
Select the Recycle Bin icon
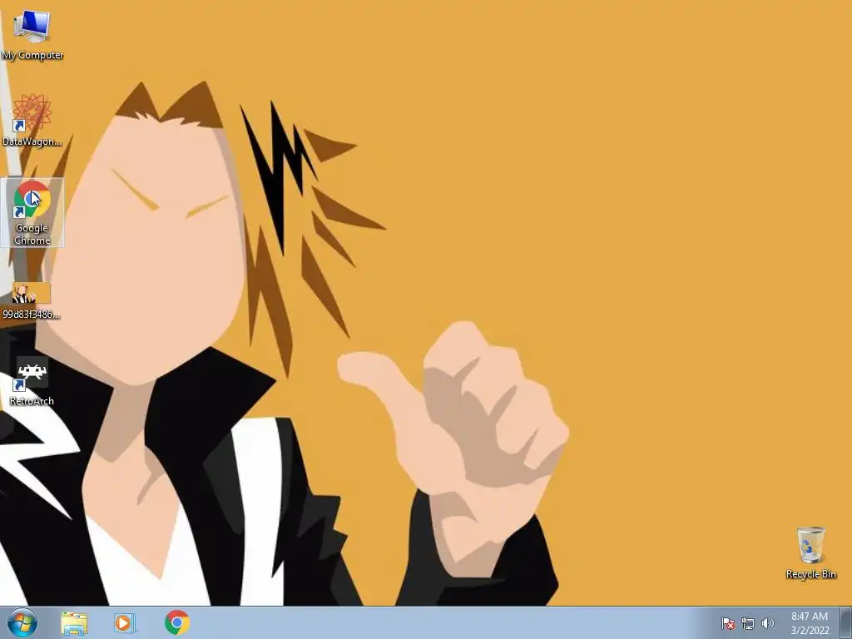[810, 552]
